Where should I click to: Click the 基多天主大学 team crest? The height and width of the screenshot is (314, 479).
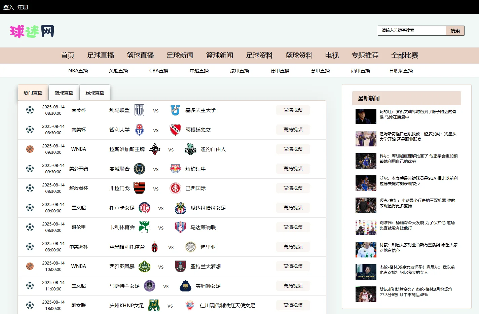coord(175,110)
